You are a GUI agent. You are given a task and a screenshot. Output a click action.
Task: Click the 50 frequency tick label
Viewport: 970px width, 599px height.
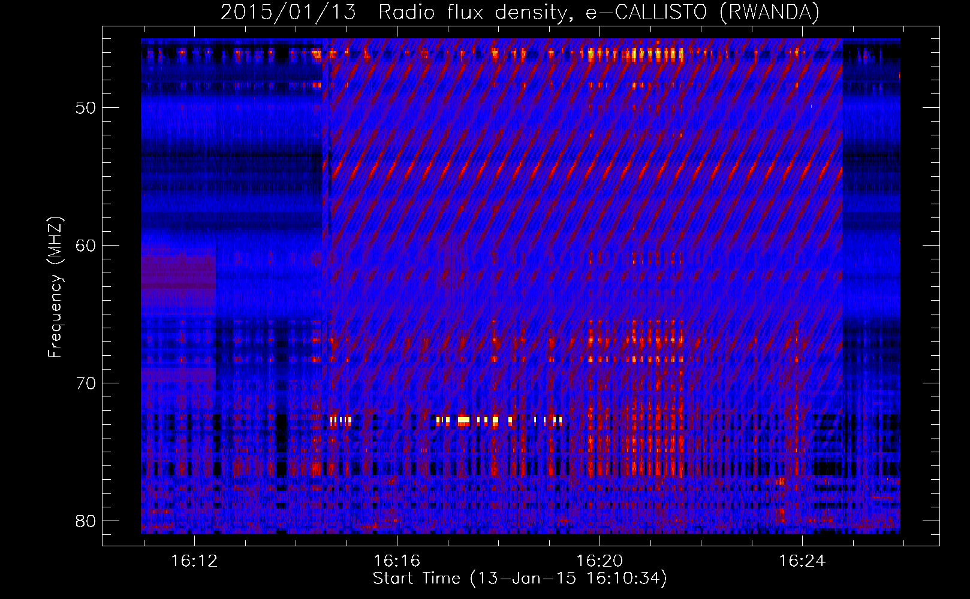click(86, 108)
